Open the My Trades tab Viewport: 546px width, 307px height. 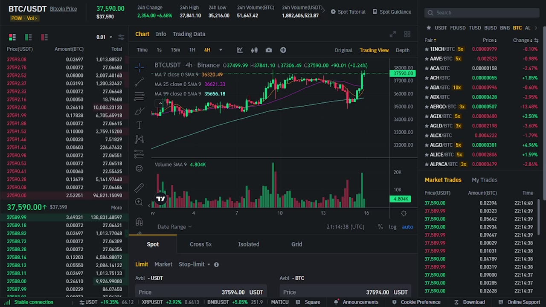(x=485, y=180)
